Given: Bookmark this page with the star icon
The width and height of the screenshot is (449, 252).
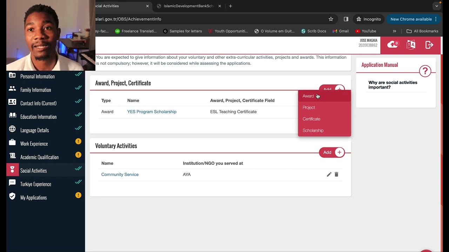Looking at the screenshot, I should tap(331, 19).
